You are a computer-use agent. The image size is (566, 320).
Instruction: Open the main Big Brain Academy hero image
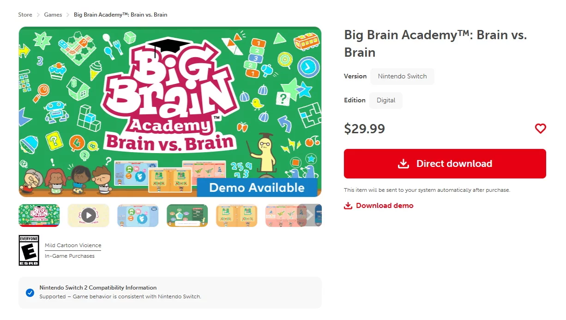(x=170, y=112)
